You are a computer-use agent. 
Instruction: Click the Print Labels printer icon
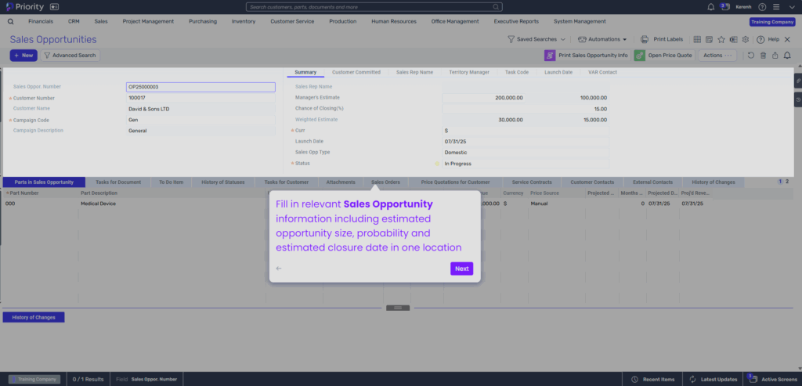point(645,39)
